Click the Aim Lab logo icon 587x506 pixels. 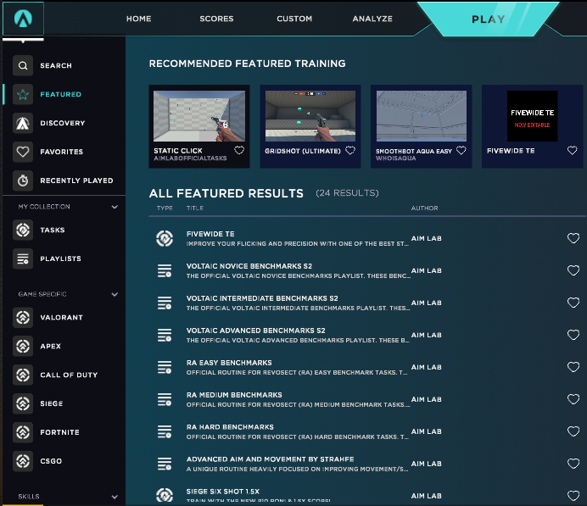pos(23,18)
